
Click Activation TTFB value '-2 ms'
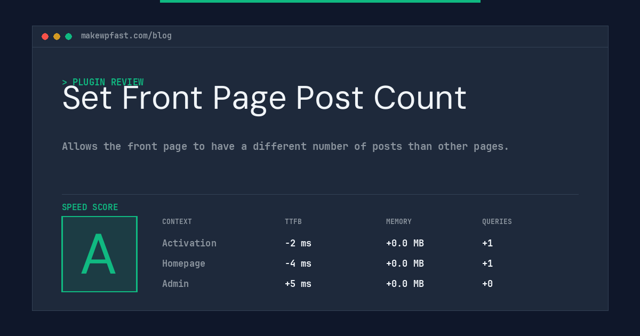298,243
